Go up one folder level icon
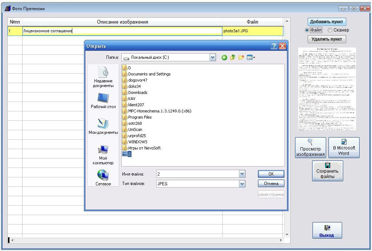The width and height of the screenshot is (372, 251). coord(232,57)
